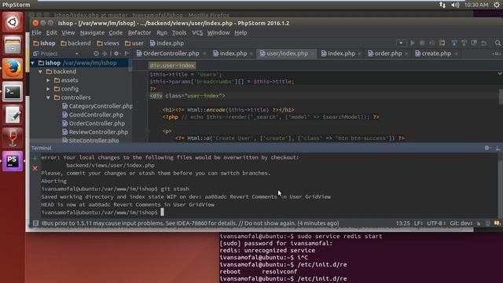Close terminal session with red X
This screenshot has width=503, height=283.
(x=35, y=168)
